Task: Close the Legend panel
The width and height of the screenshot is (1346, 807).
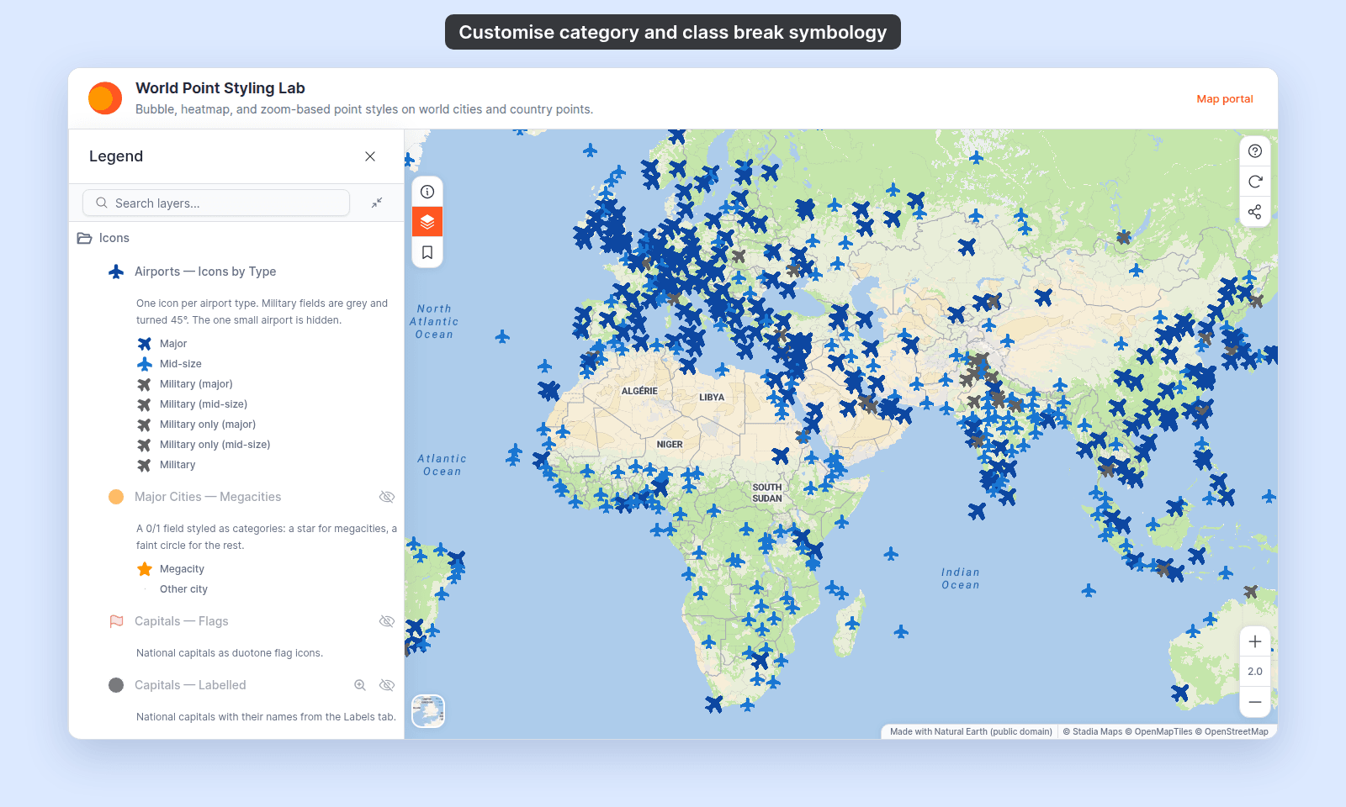Action: coord(370,156)
